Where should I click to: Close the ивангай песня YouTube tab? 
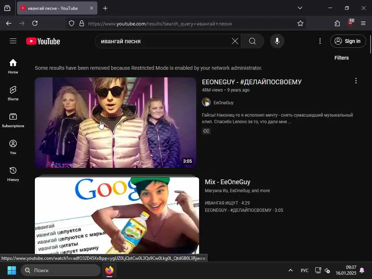[x=92, y=8]
